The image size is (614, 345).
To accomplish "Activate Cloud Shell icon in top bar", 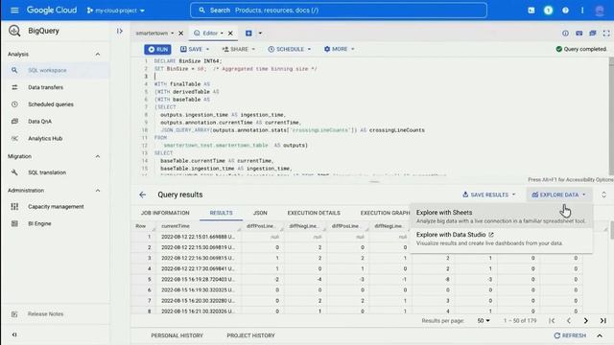I will pyautogui.click(x=531, y=11).
